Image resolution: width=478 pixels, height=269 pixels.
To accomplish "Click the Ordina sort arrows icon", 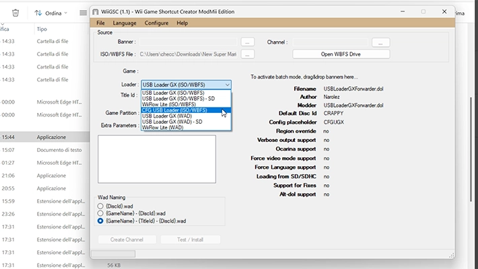I will click(x=38, y=13).
